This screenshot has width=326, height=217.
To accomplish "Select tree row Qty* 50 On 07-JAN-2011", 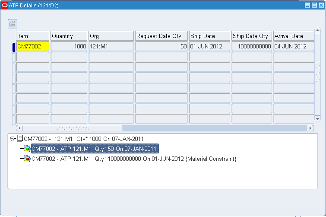I will 95,149.
